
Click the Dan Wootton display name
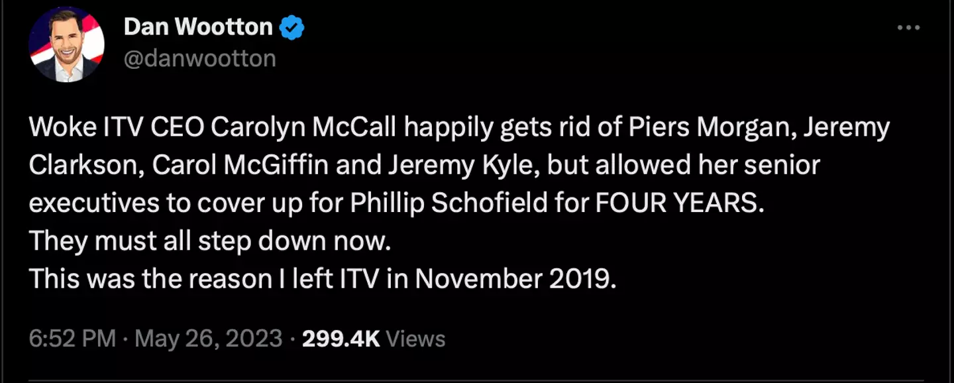point(197,27)
